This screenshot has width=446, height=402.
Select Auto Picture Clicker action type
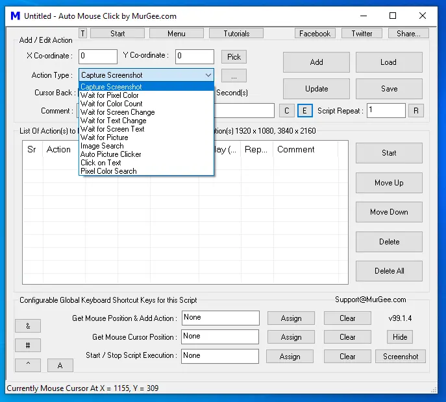click(146, 154)
